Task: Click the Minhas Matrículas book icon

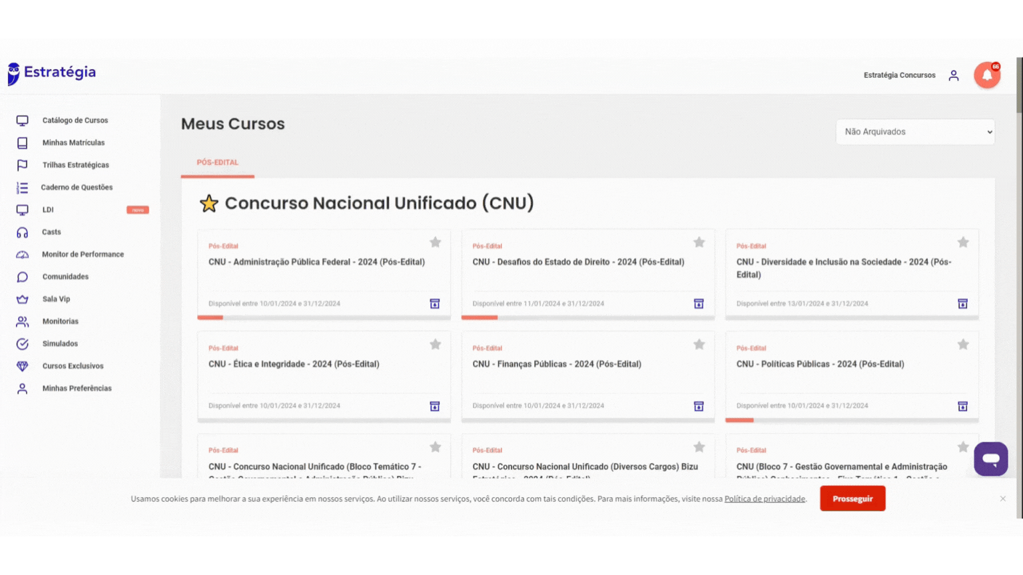Action: (x=22, y=143)
